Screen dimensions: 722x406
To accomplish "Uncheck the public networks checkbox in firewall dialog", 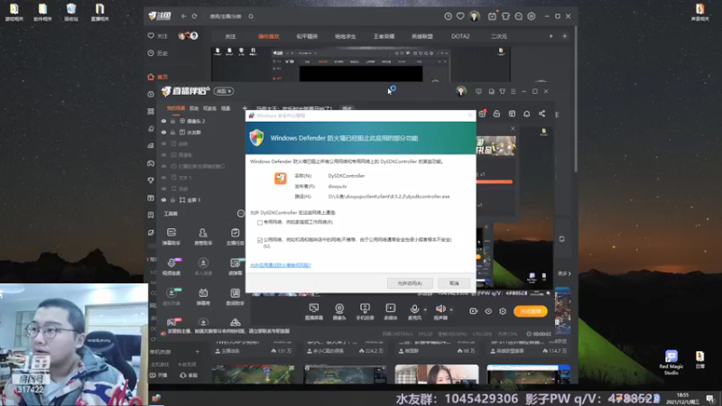I will pyautogui.click(x=260, y=240).
